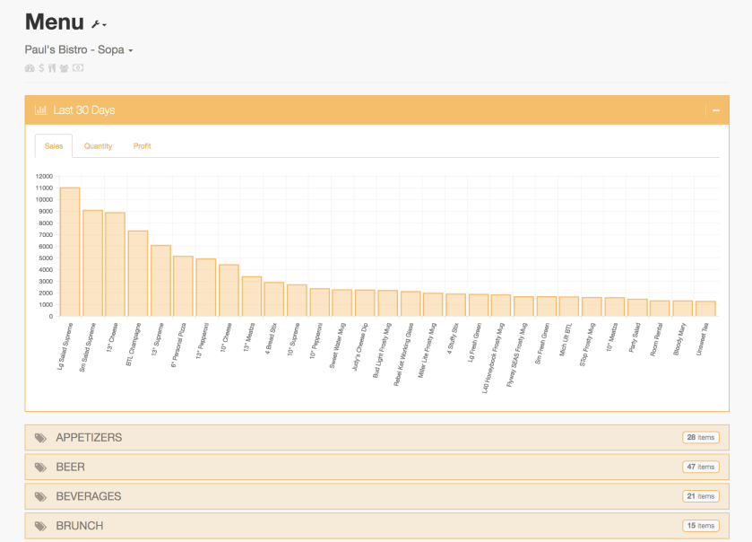This screenshot has width=752, height=542.
Task: Expand the BEVERAGES category
Action: tap(88, 496)
